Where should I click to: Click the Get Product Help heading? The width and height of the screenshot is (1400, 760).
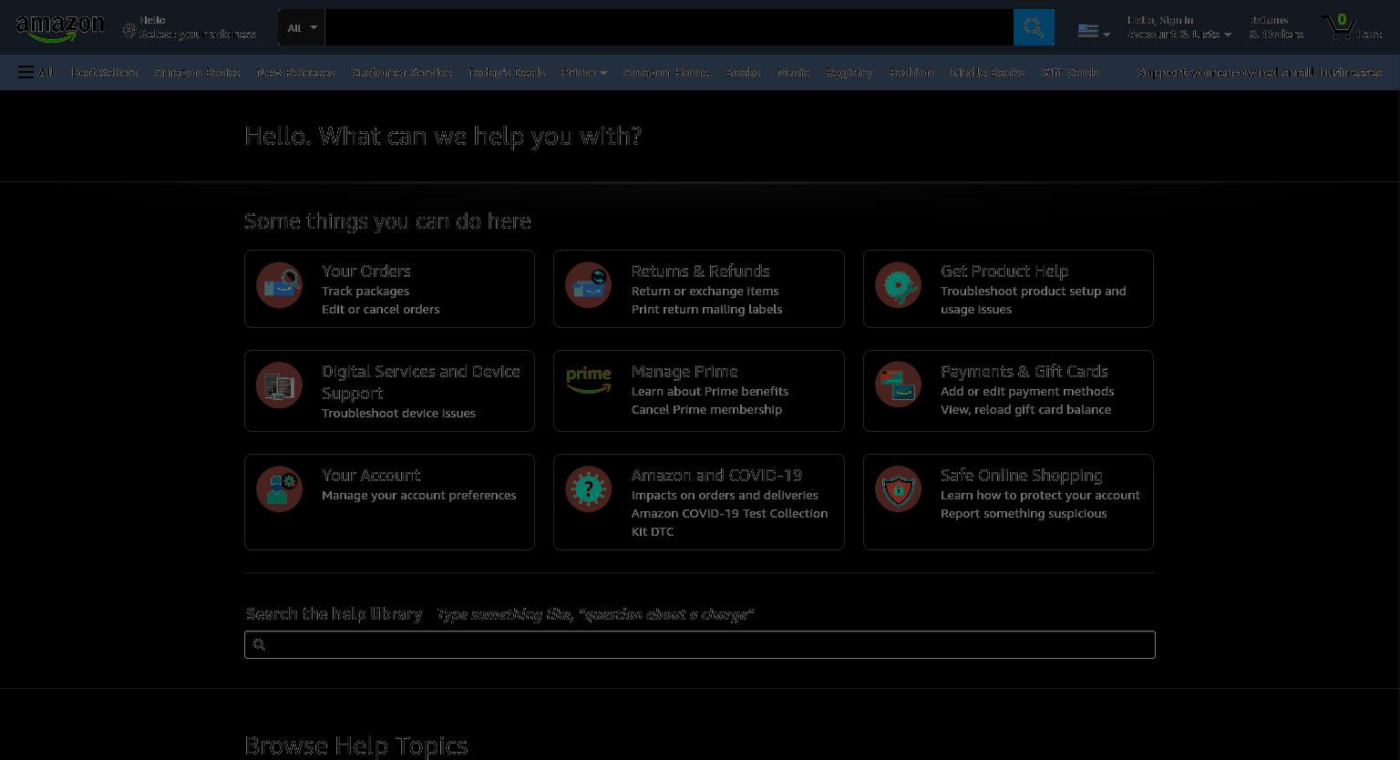pos(1004,271)
